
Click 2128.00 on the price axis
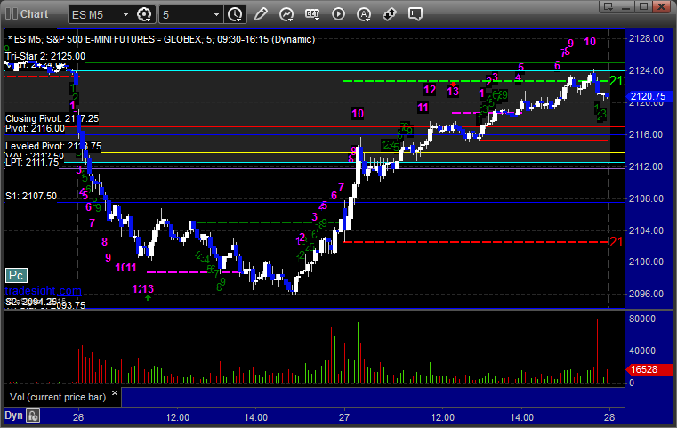[647, 38]
